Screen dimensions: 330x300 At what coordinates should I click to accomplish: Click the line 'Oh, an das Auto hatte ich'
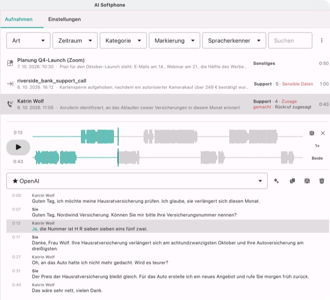(100, 263)
